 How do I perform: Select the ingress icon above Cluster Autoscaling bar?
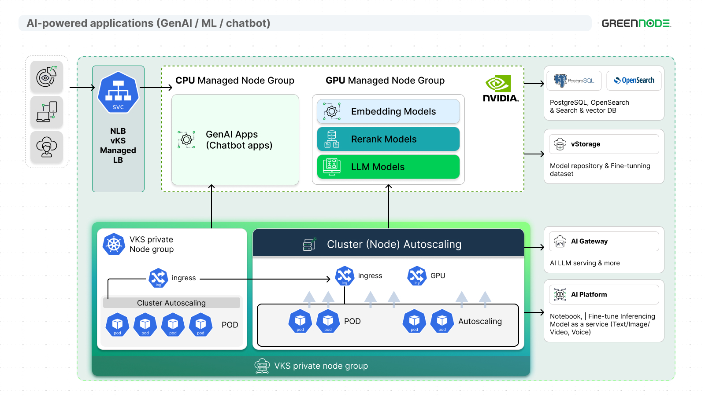click(158, 278)
